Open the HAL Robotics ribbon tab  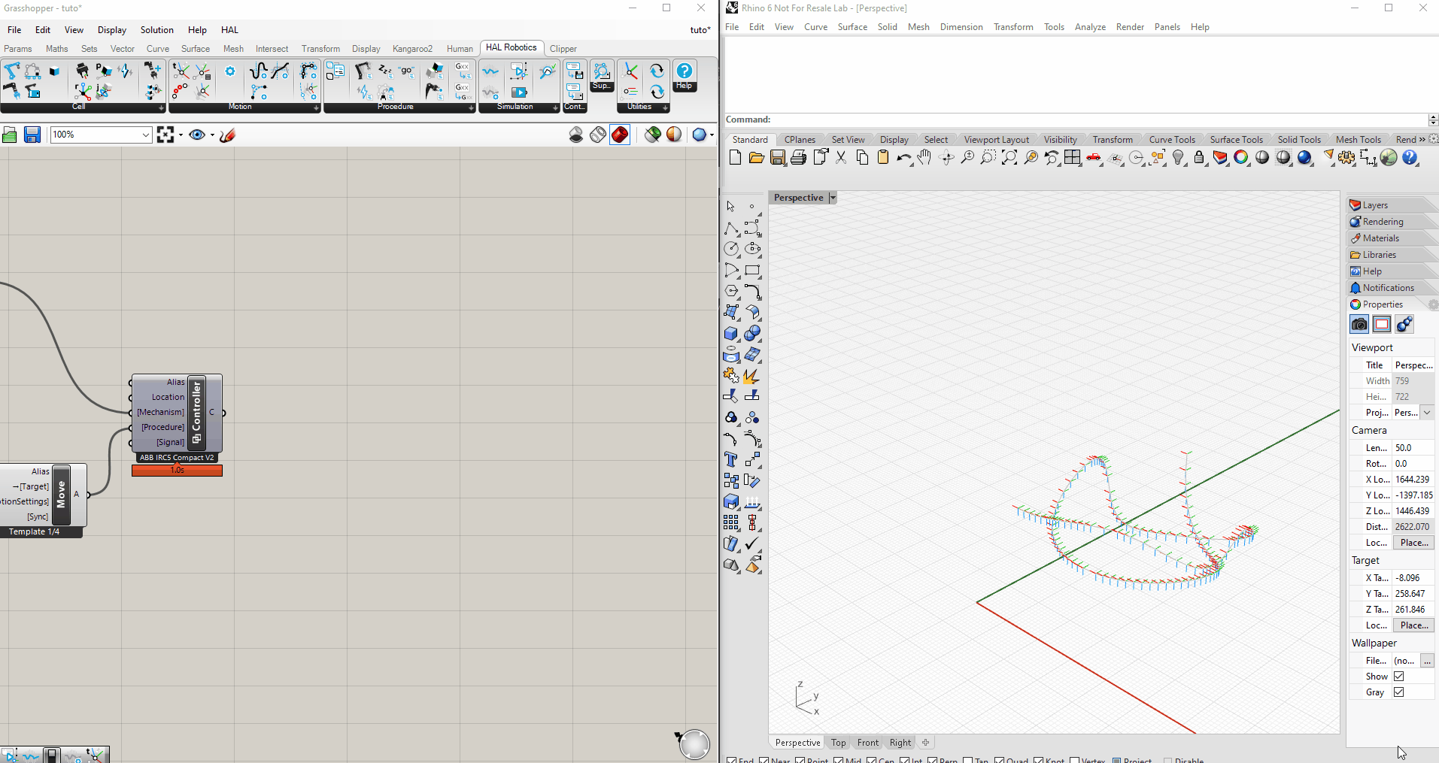click(511, 47)
